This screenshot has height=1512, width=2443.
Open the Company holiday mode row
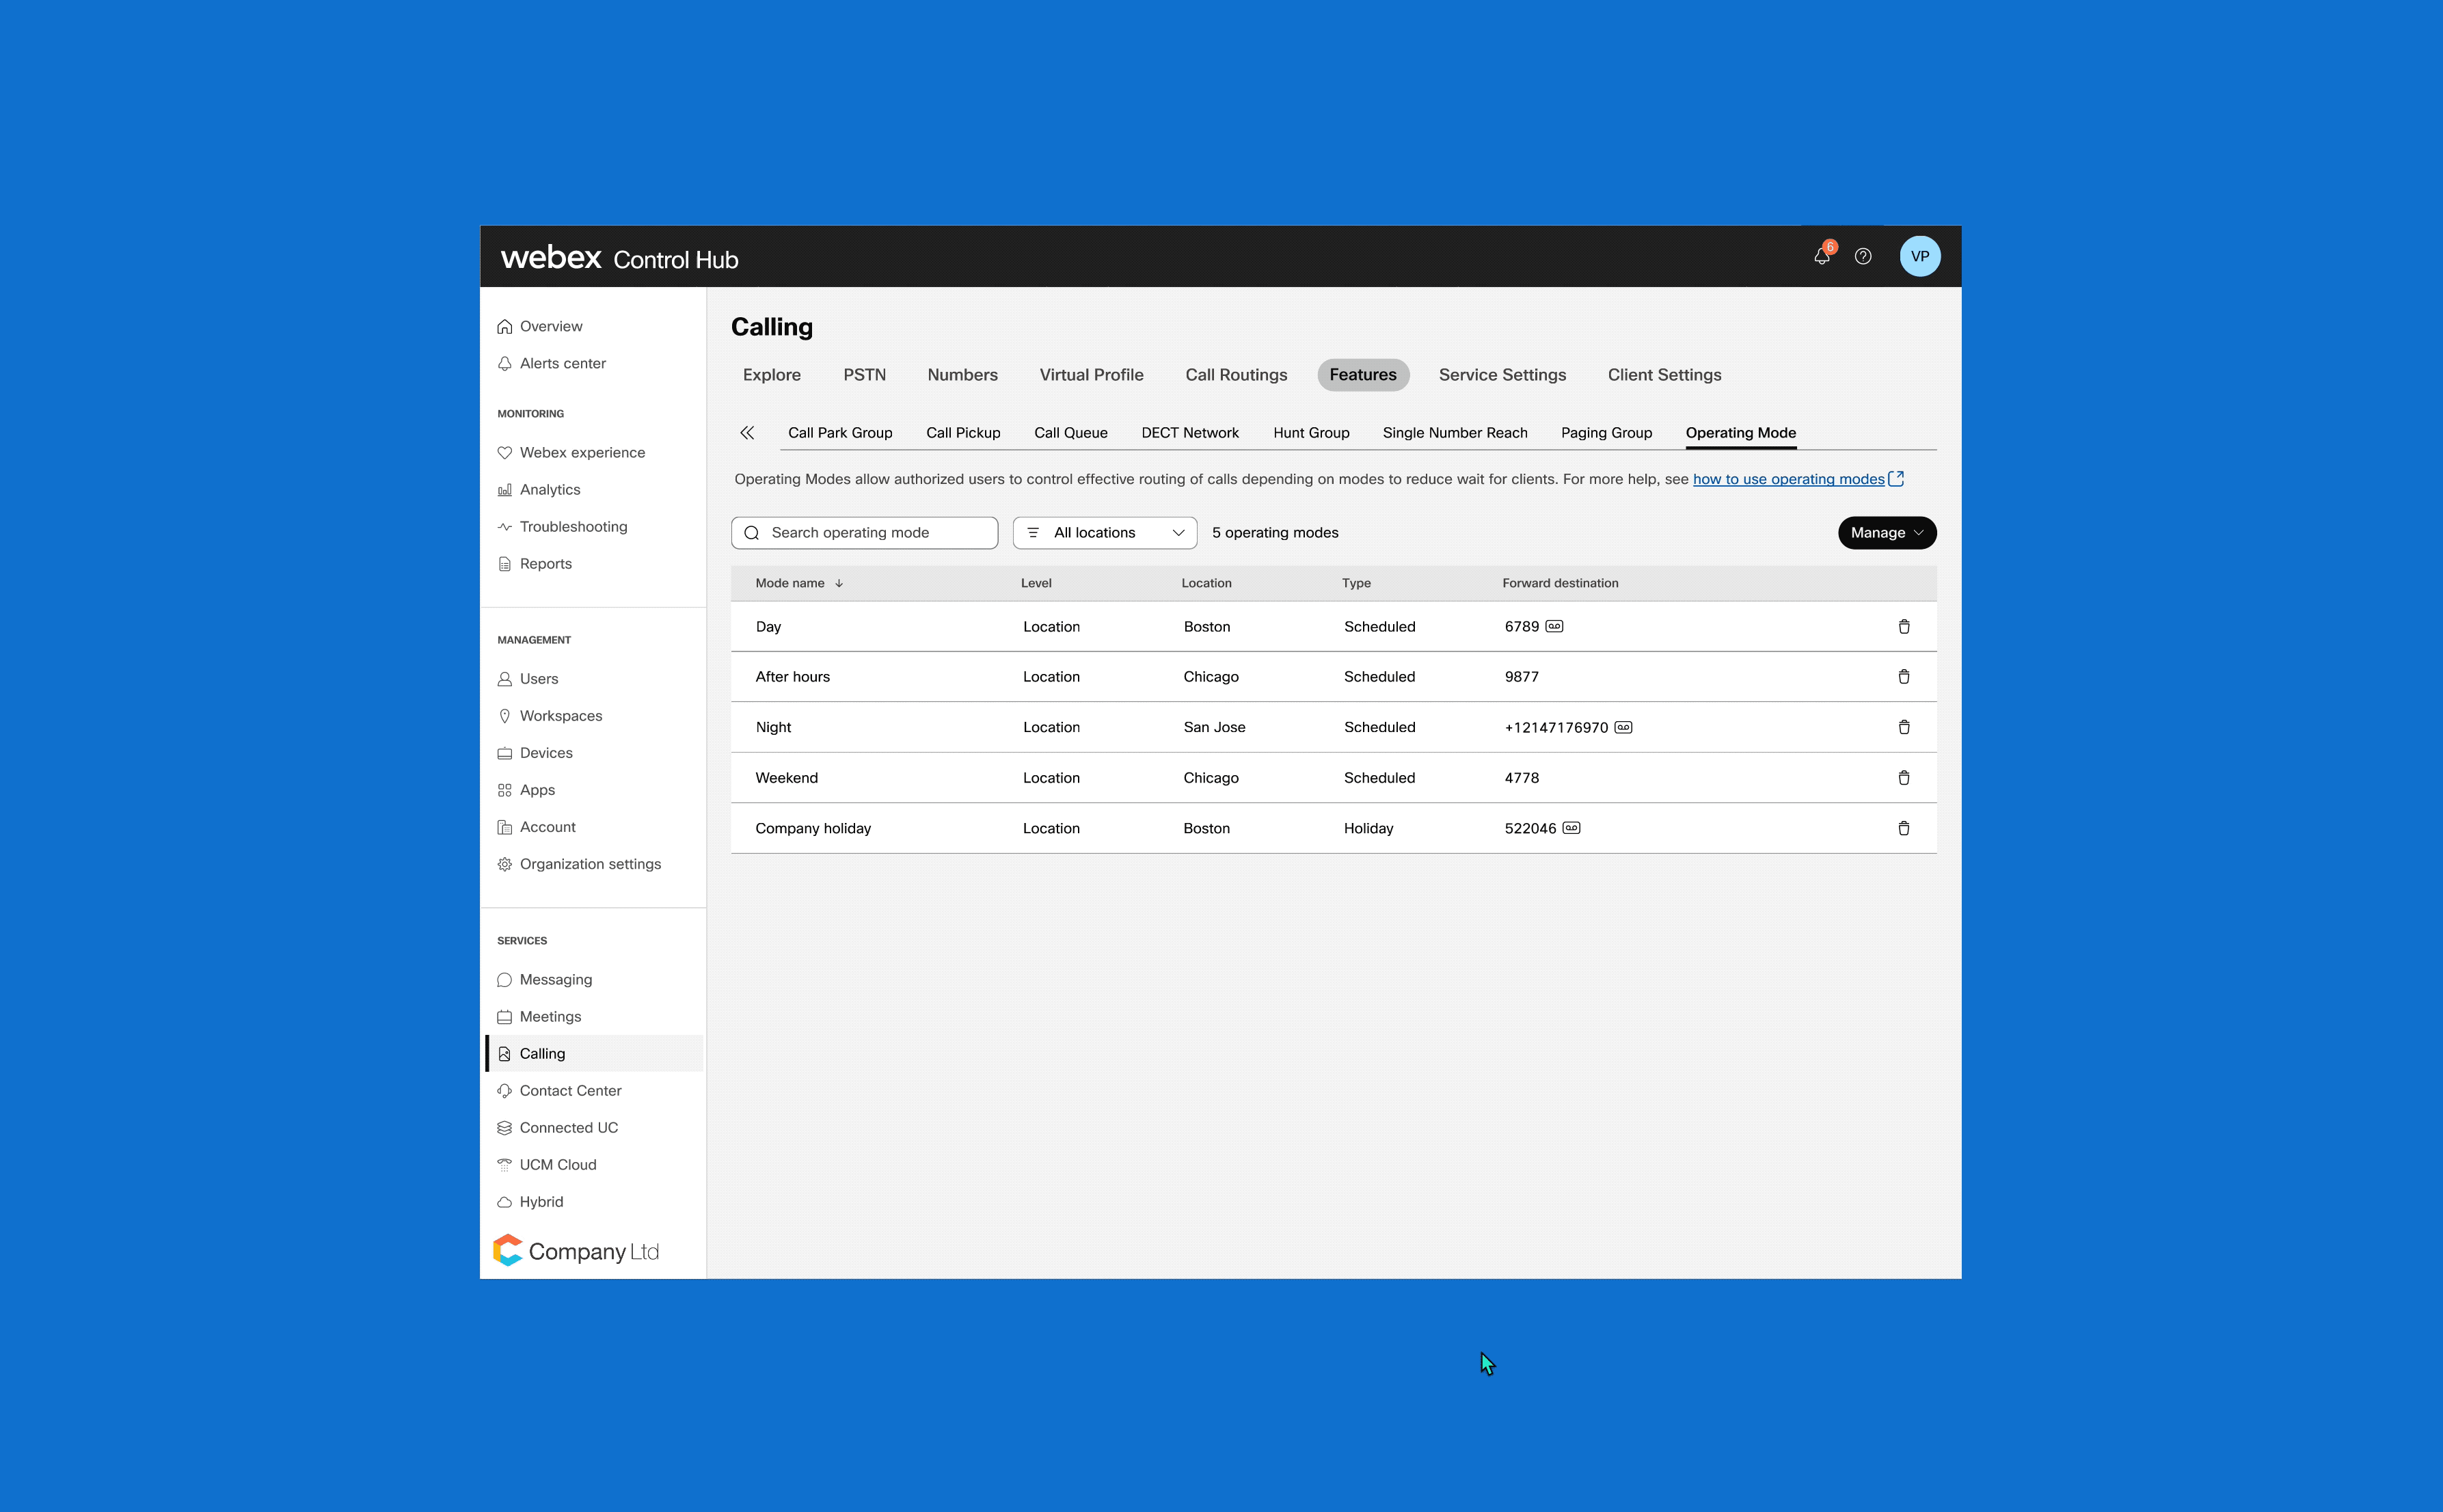(x=1333, y=828)
